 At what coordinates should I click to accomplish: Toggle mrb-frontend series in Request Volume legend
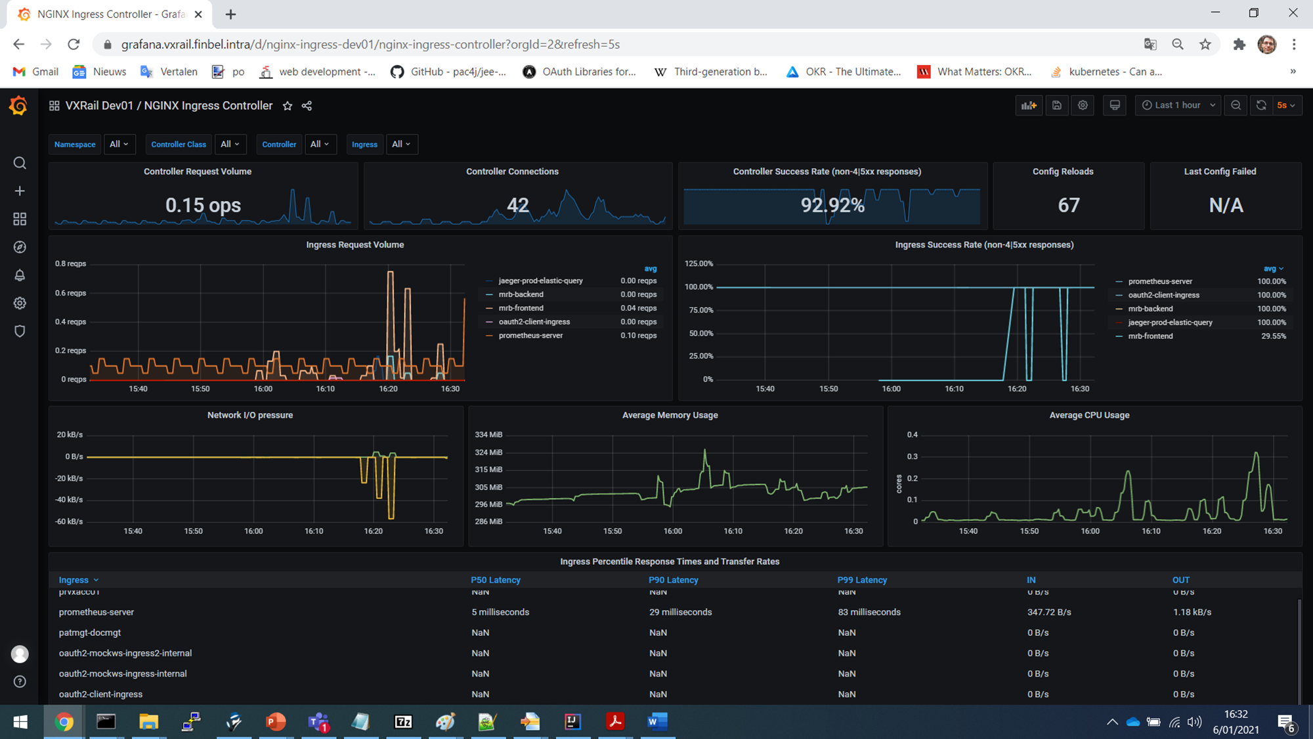521,308
